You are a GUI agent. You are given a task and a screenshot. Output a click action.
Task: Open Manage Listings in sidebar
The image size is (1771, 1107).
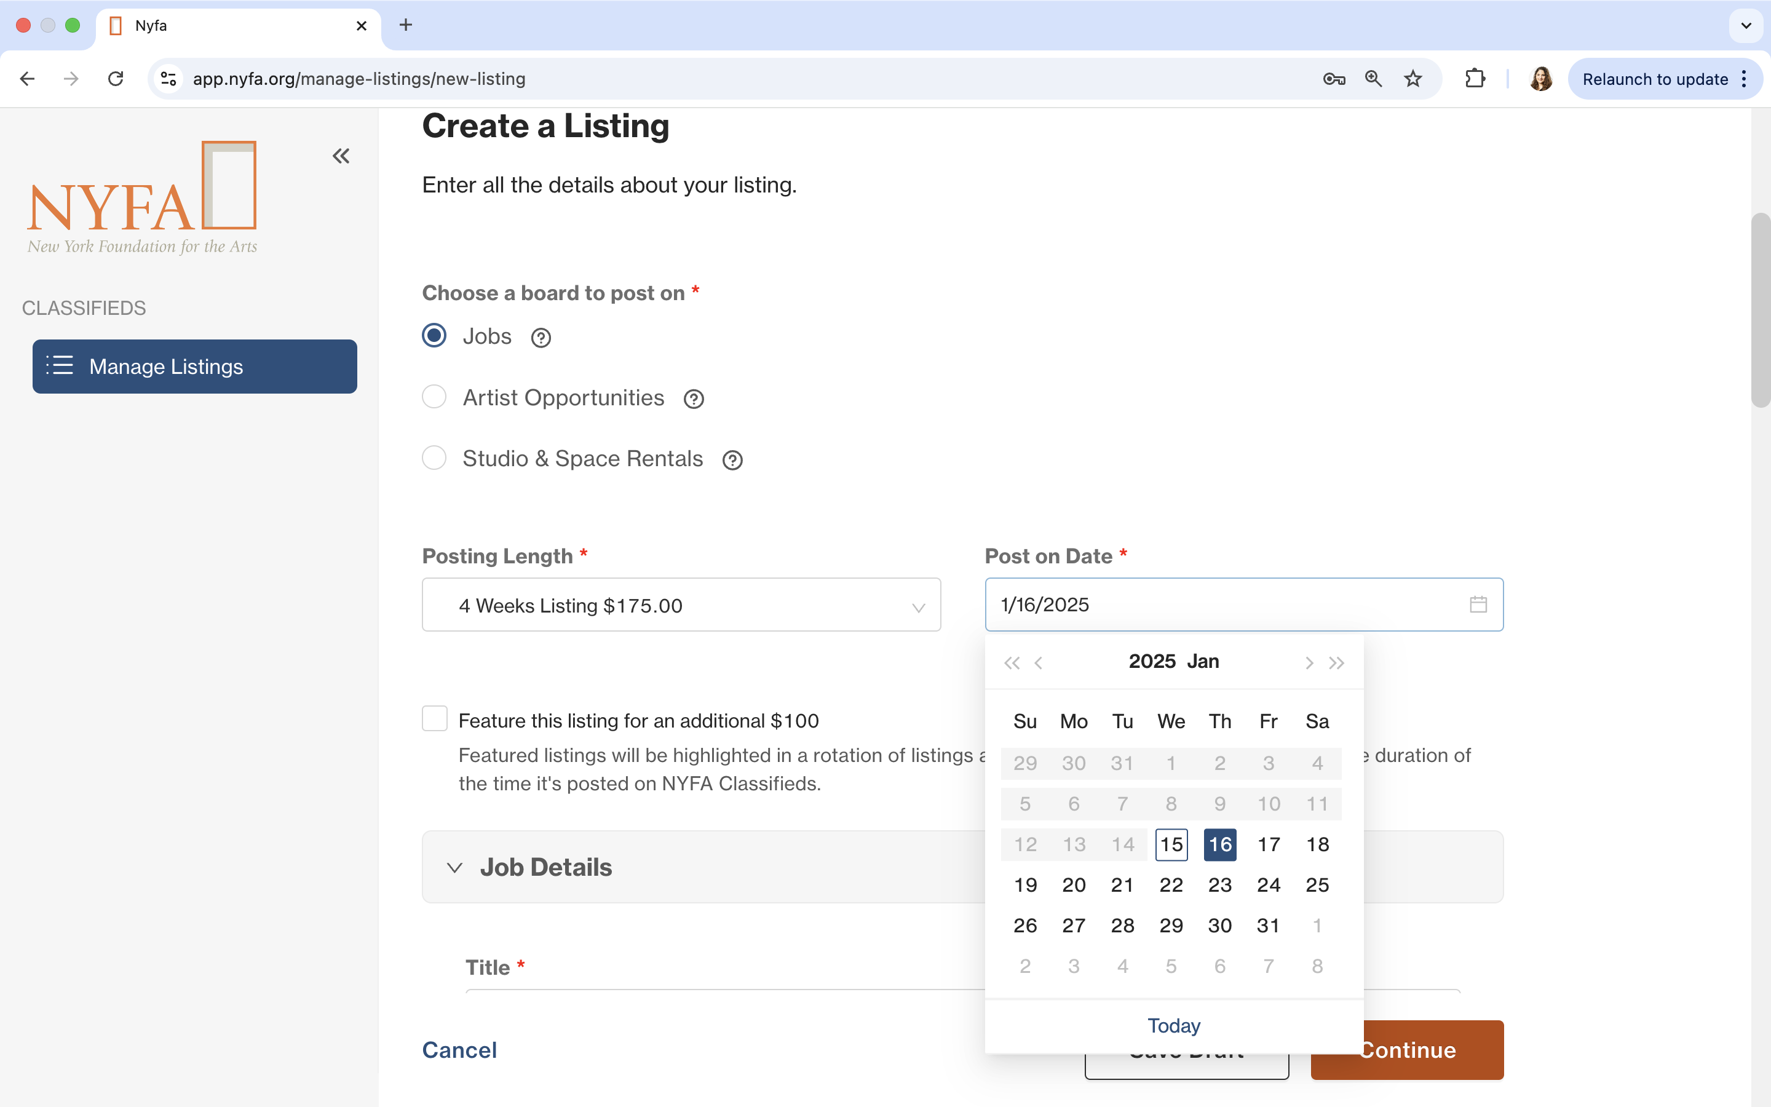195,366
